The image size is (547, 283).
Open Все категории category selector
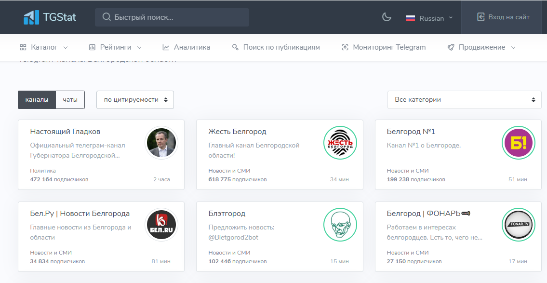(465, 100)
